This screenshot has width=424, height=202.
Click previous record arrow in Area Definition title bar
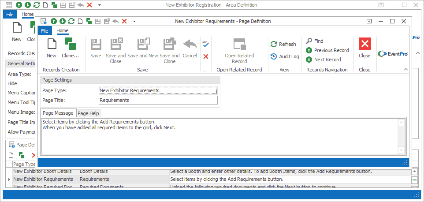pos(19,5)
